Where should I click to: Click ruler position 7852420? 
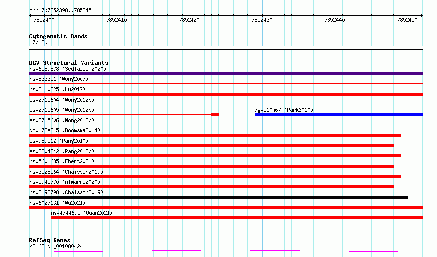(189, 20)
